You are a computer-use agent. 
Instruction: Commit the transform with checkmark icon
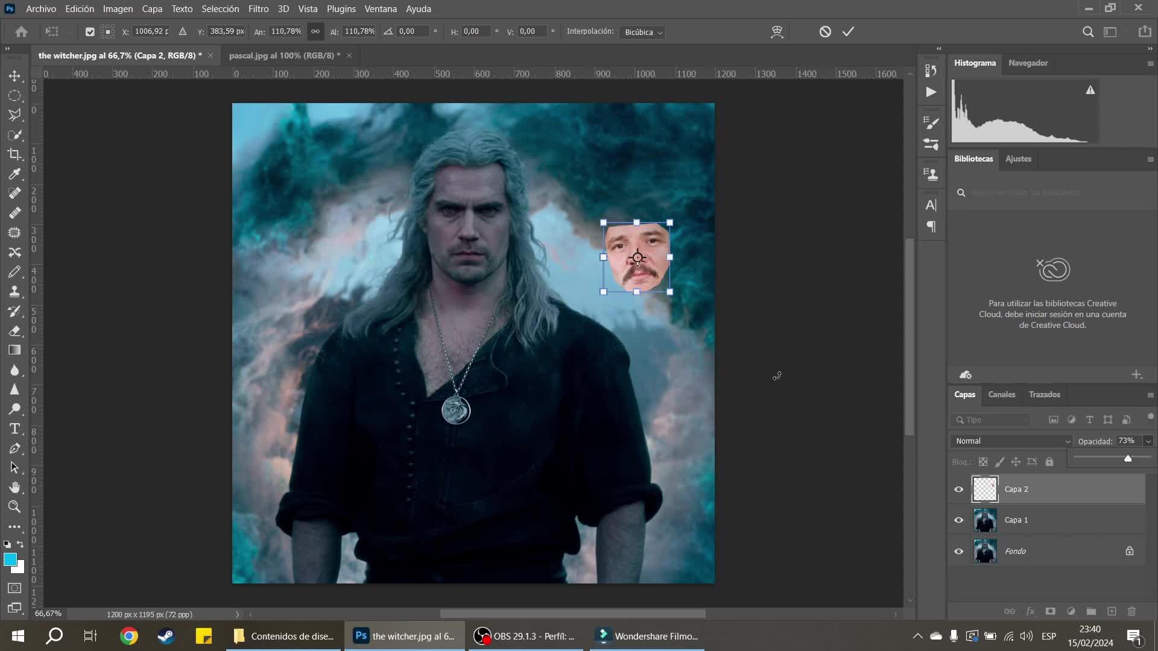tap(848, 32)
